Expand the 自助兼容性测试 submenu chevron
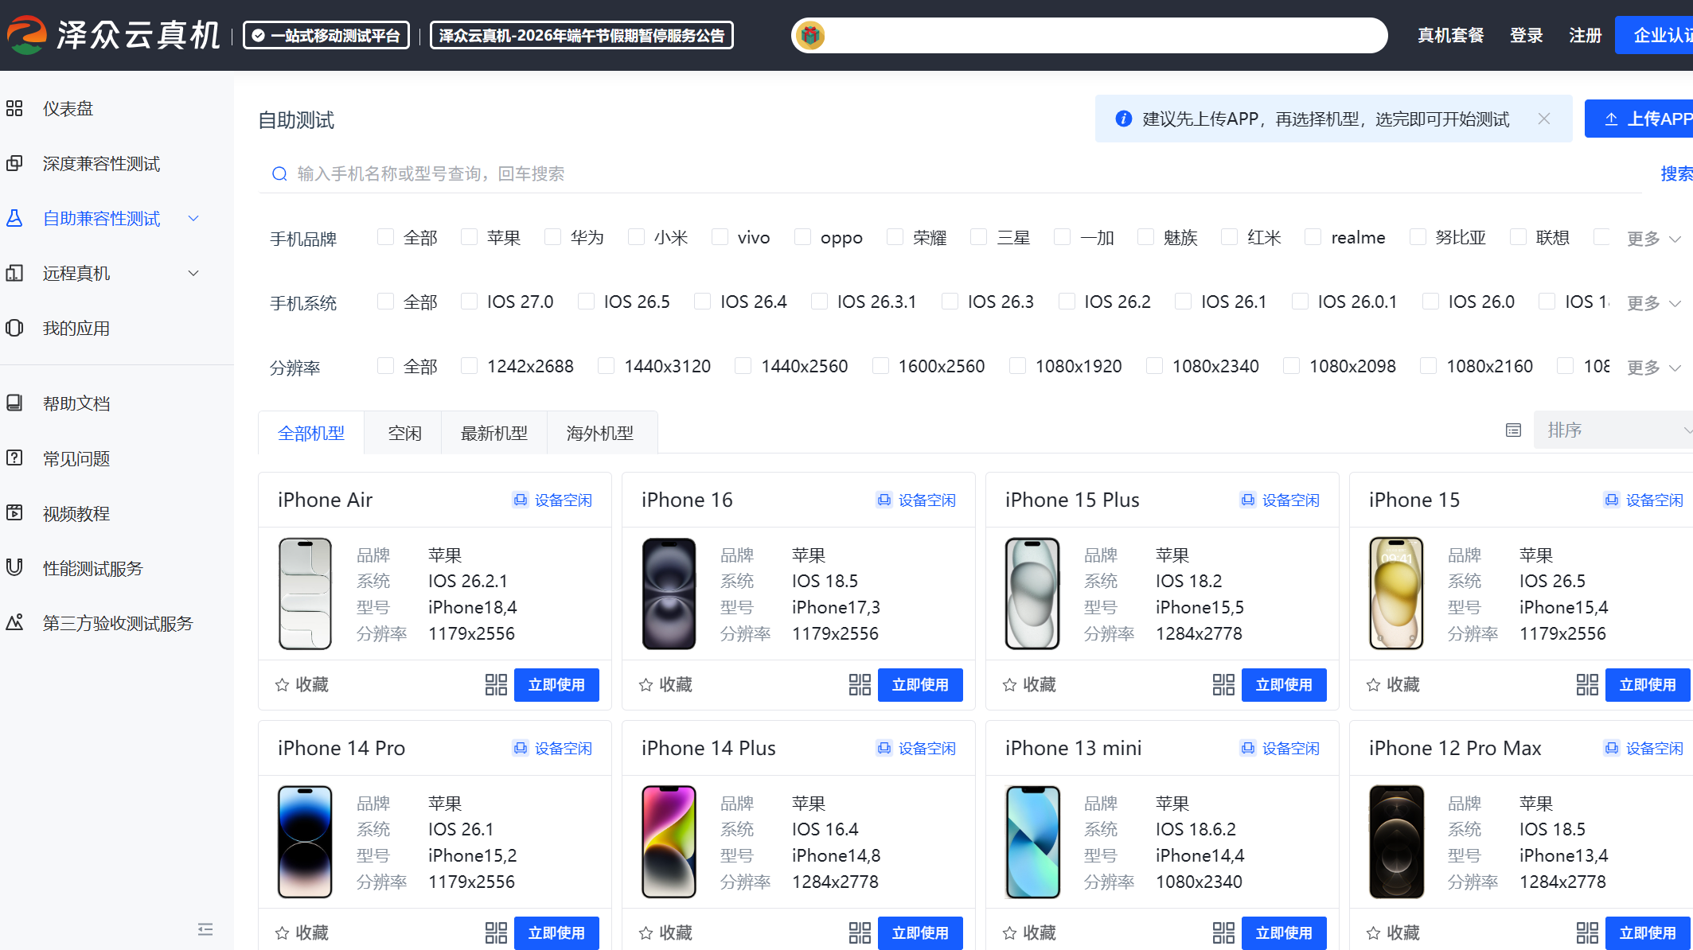This screenshot has height=950, width=1693. [193, 218]
